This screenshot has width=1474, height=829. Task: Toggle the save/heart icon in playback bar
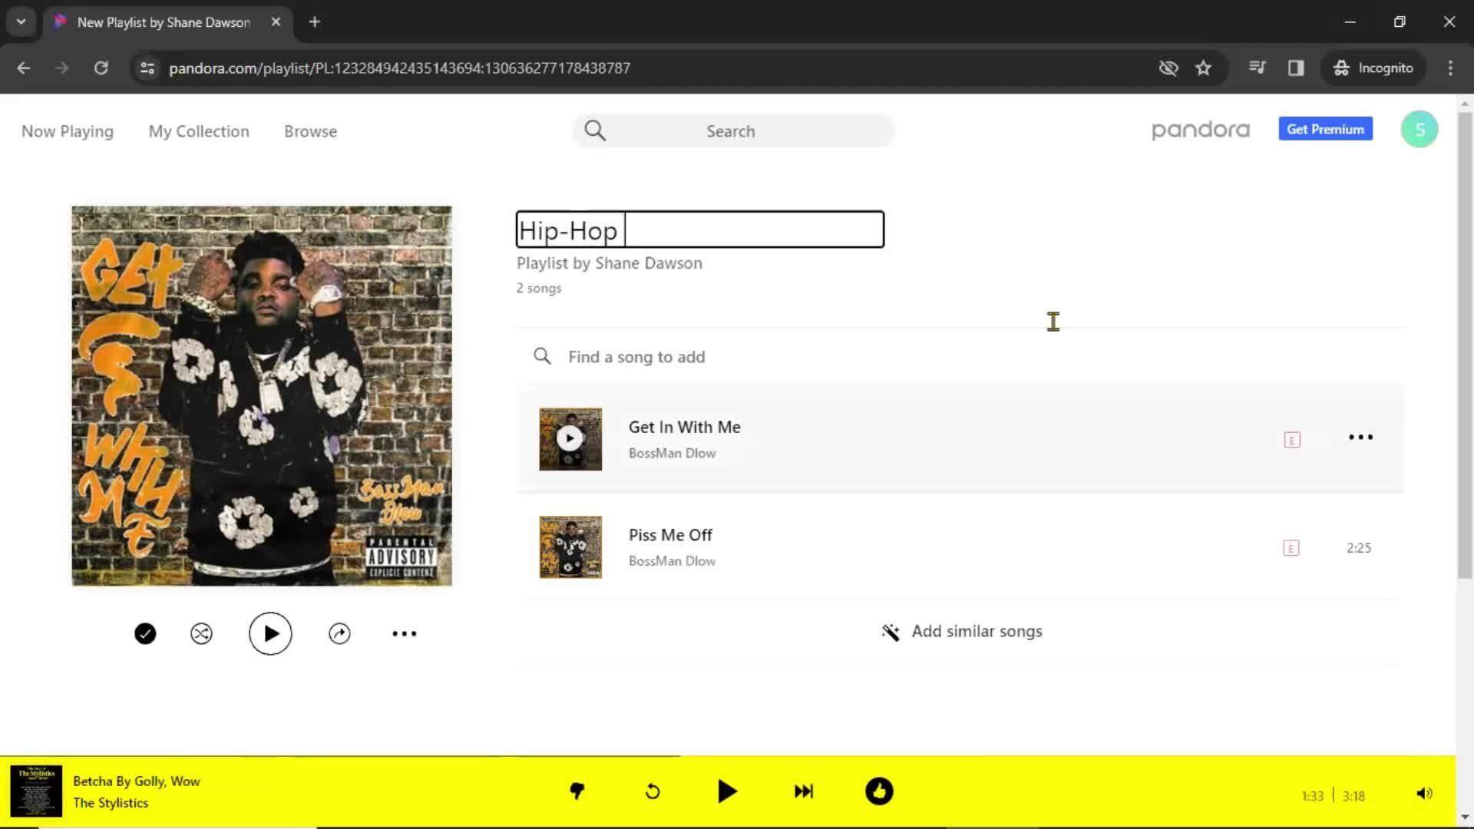pyautogui.click(x=880, y=791)
